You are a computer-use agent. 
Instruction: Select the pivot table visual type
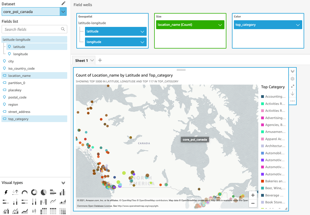click(x=44, y=211)
